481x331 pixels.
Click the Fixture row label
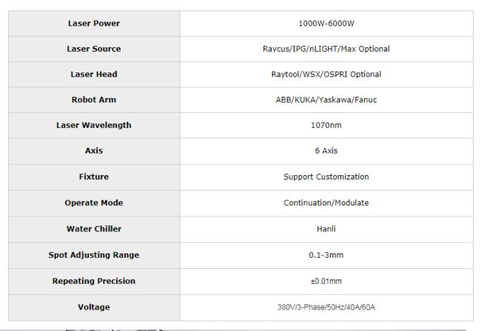pyautogui.click(x=94, y=177)
